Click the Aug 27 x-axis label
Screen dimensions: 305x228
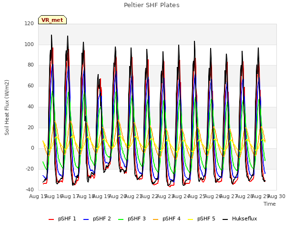click(229, 196)
